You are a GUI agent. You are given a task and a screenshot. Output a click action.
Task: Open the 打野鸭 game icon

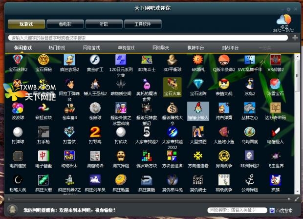point(95,132)
